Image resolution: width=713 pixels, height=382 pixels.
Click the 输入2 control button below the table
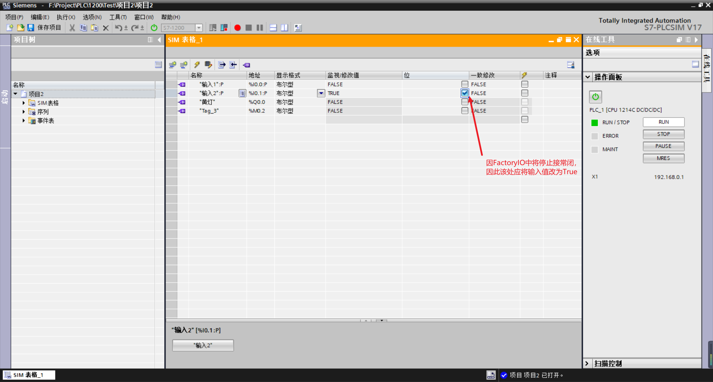(203, 345)
